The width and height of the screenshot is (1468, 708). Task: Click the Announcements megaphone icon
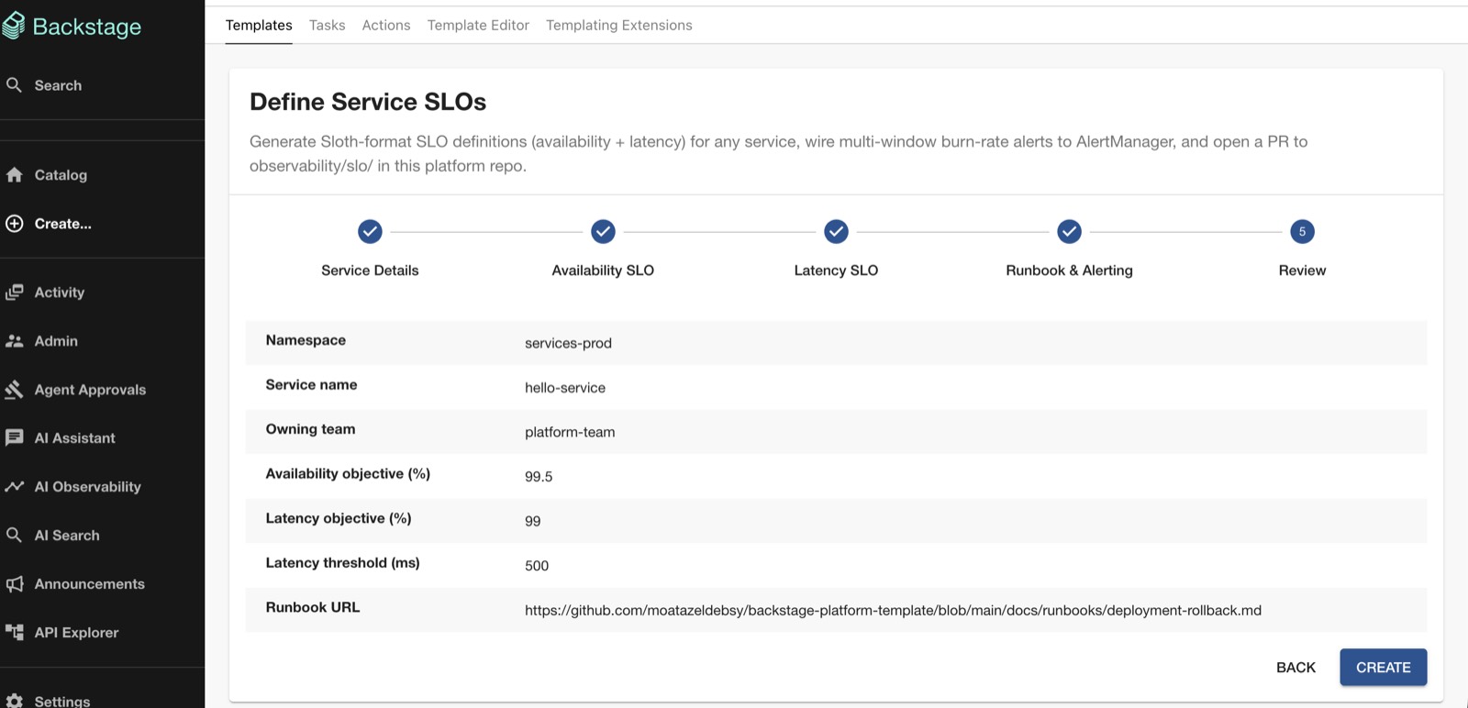(x=14, y=583)
